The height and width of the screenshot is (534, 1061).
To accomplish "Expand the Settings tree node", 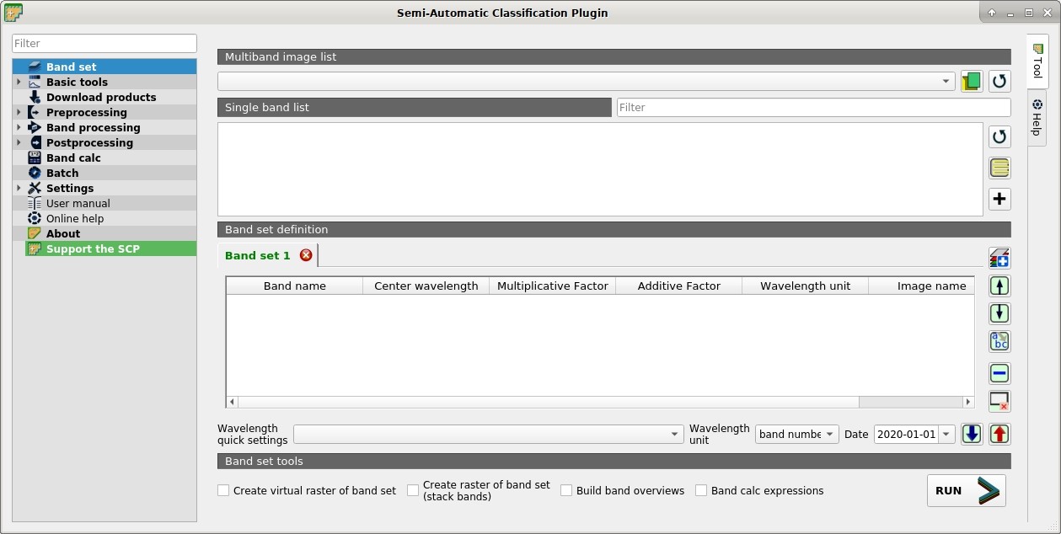I will tap(19, 188).
